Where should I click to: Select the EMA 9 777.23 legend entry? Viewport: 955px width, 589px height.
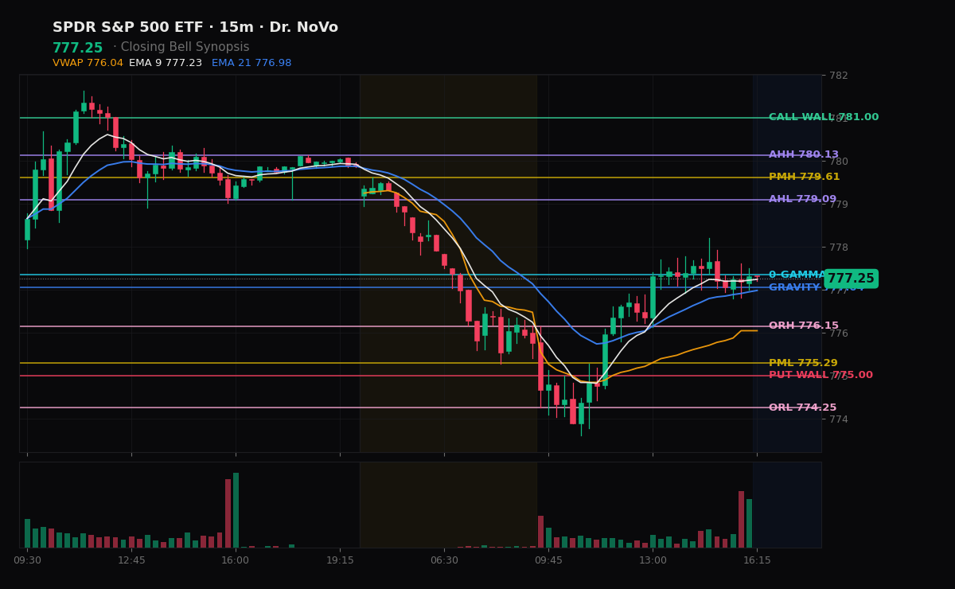tap(166, 63)
